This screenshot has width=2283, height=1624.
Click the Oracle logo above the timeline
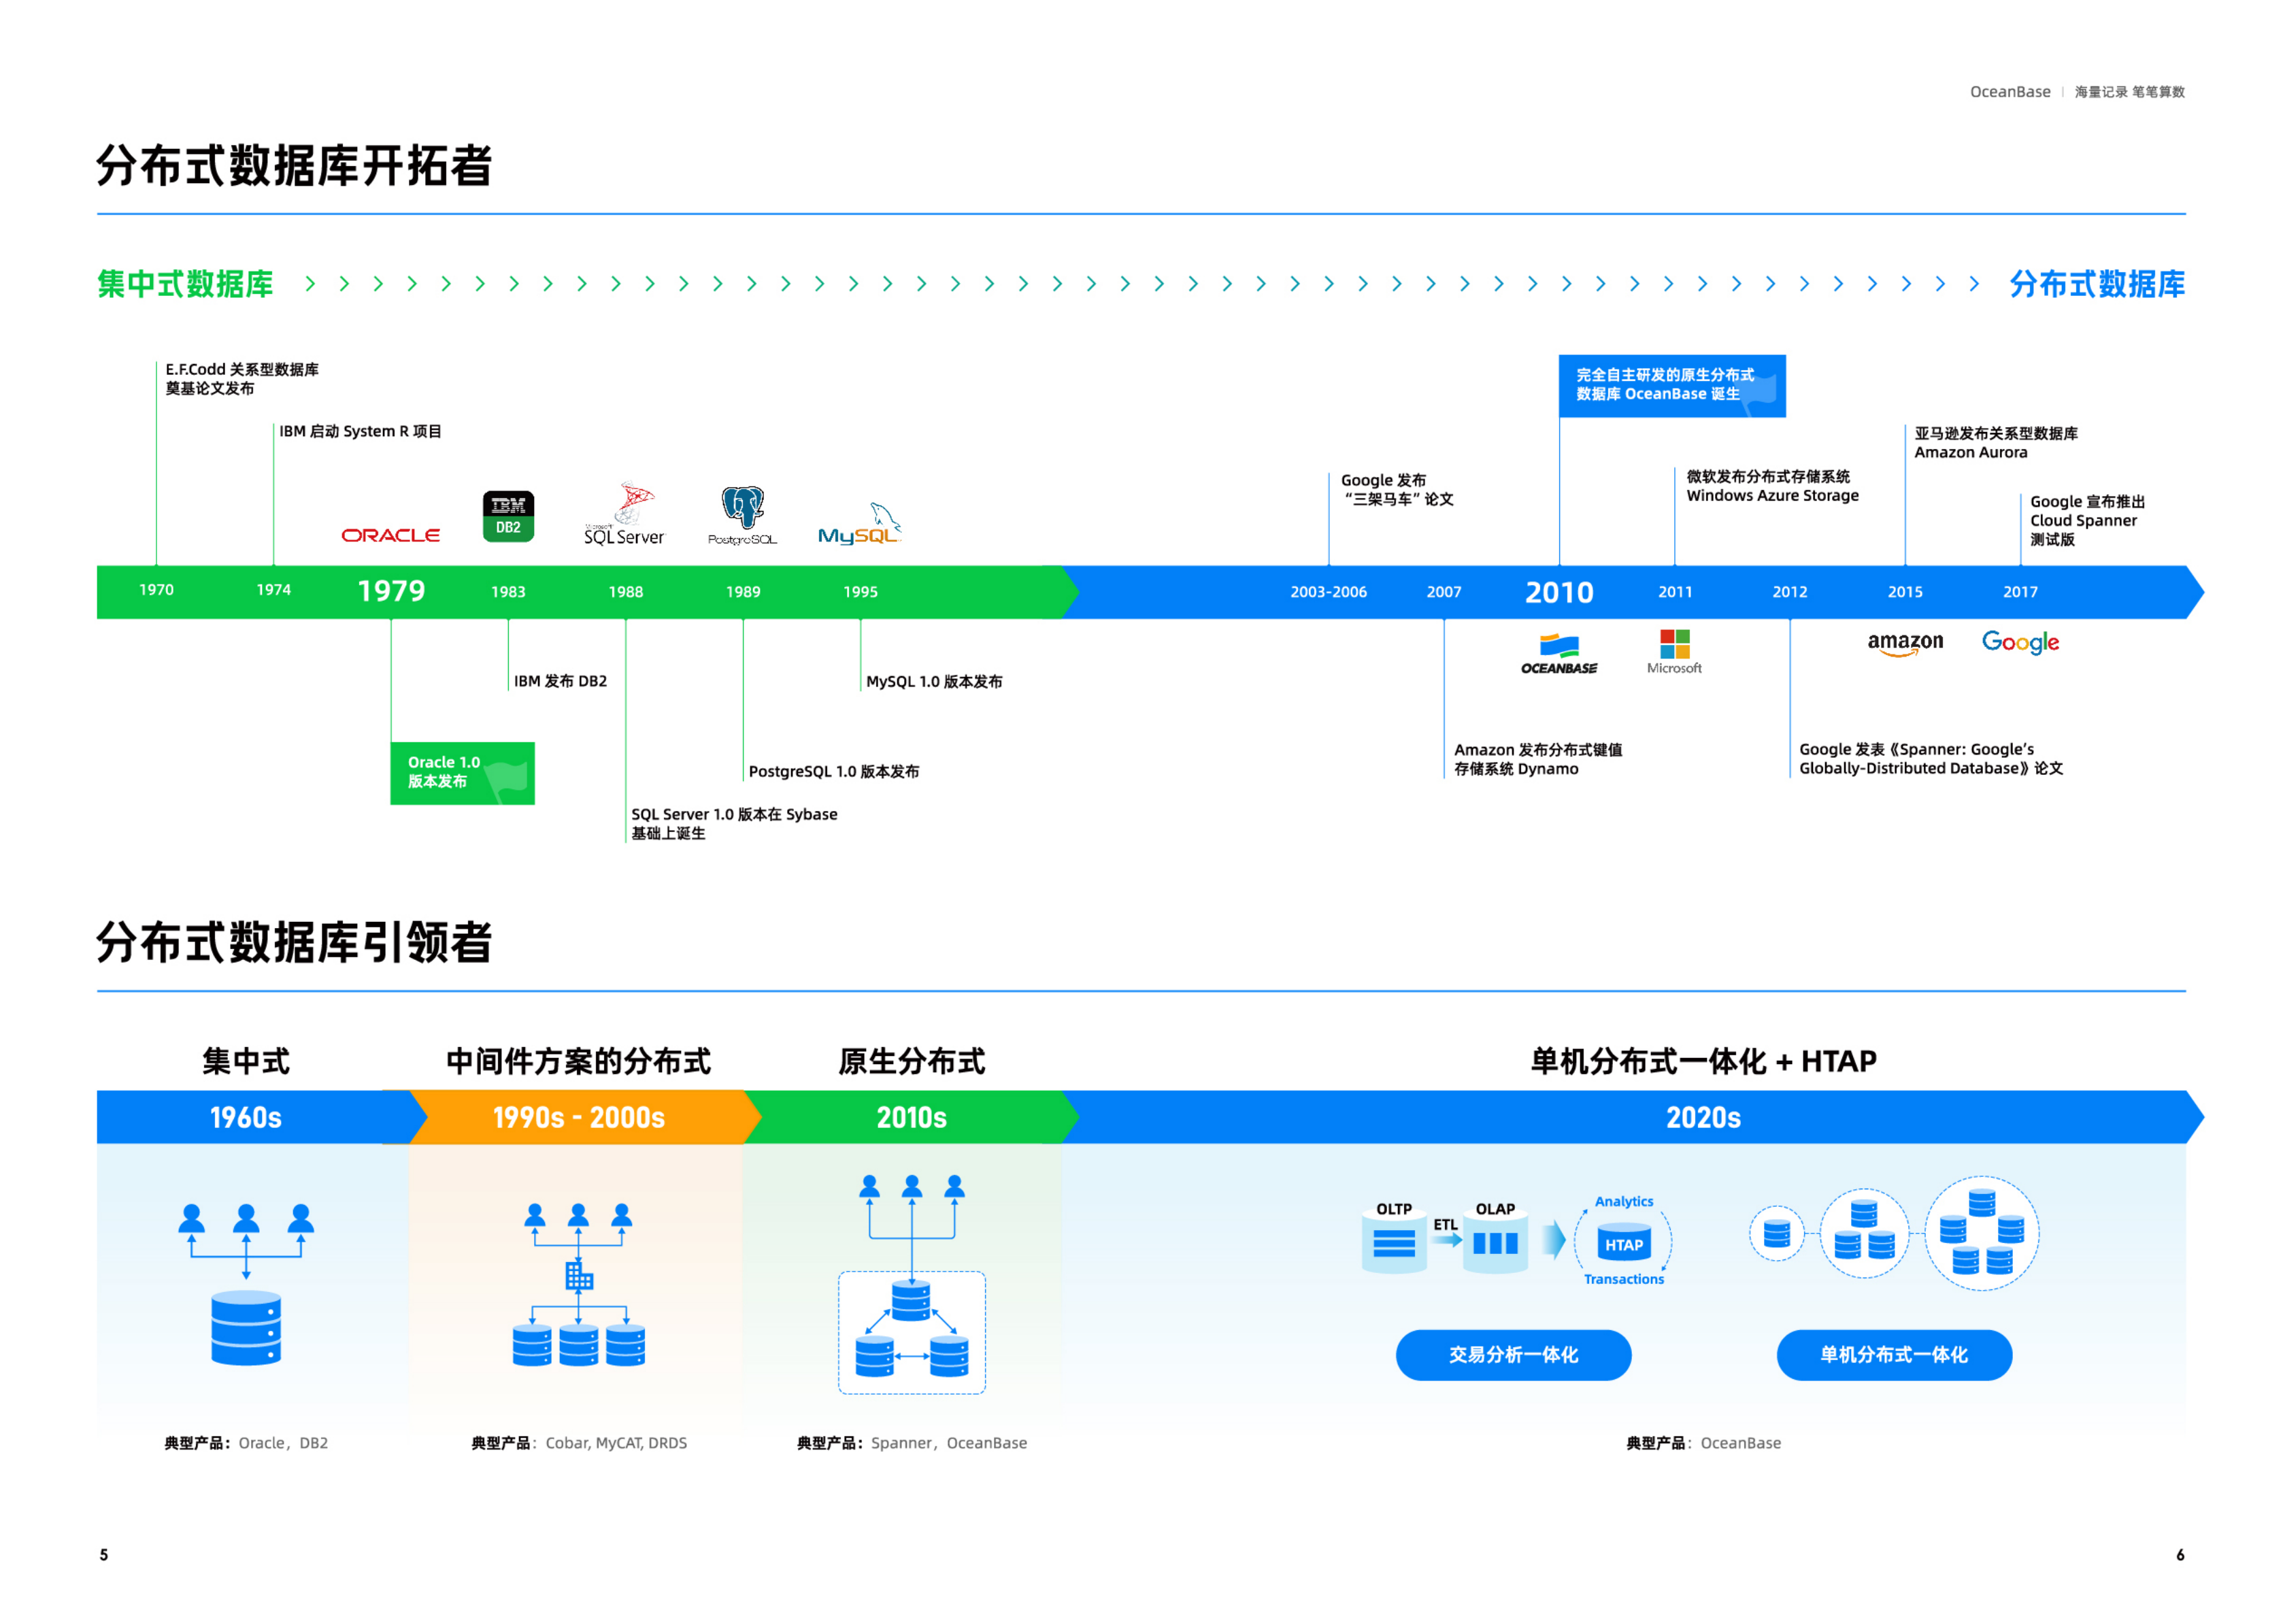point(390,535)
